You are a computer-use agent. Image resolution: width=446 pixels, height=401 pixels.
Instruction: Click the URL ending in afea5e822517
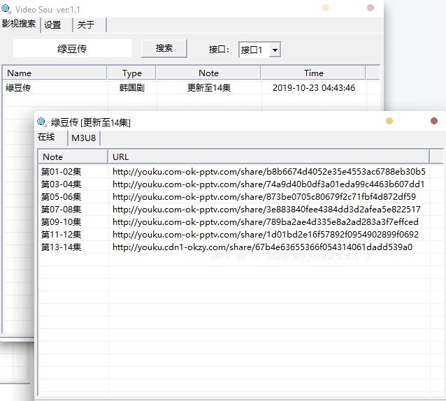coord(266,210)
